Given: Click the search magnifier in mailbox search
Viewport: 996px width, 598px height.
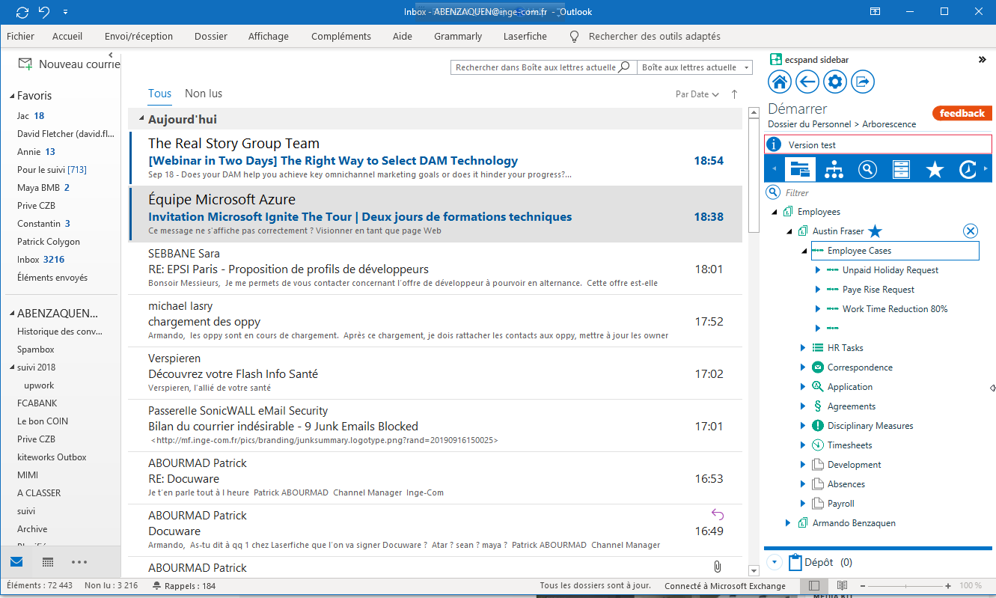Looking at the screenshot, I should click(624, 67).
